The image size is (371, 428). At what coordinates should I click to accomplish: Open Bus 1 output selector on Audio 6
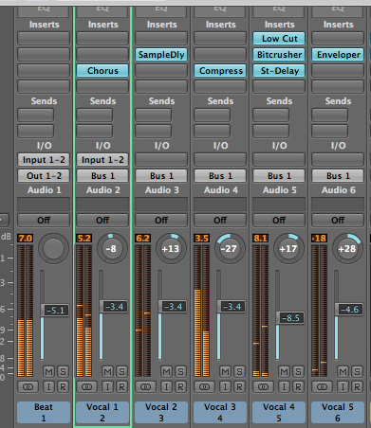coord(338,176)
